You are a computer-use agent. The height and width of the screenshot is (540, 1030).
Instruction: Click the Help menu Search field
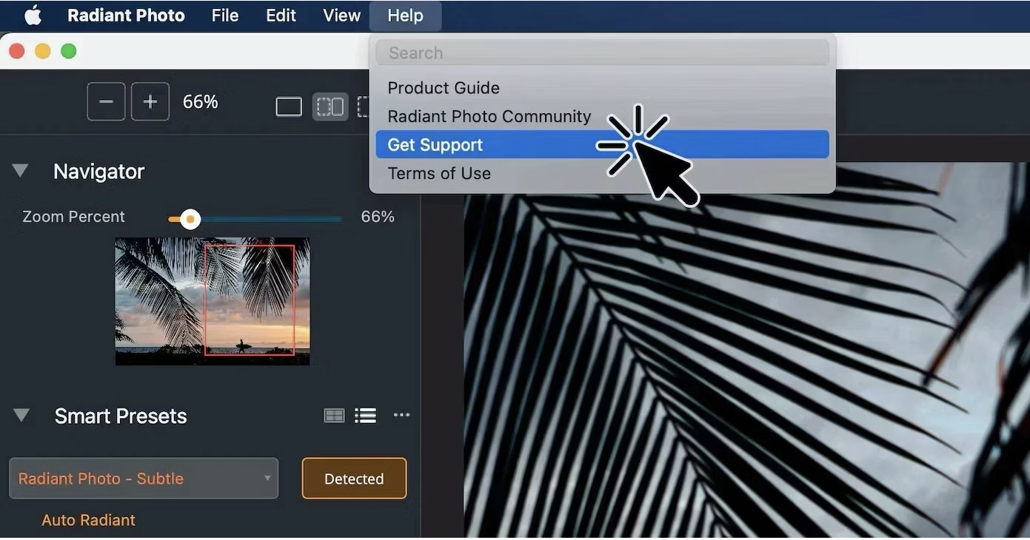[x=602, y=53]
